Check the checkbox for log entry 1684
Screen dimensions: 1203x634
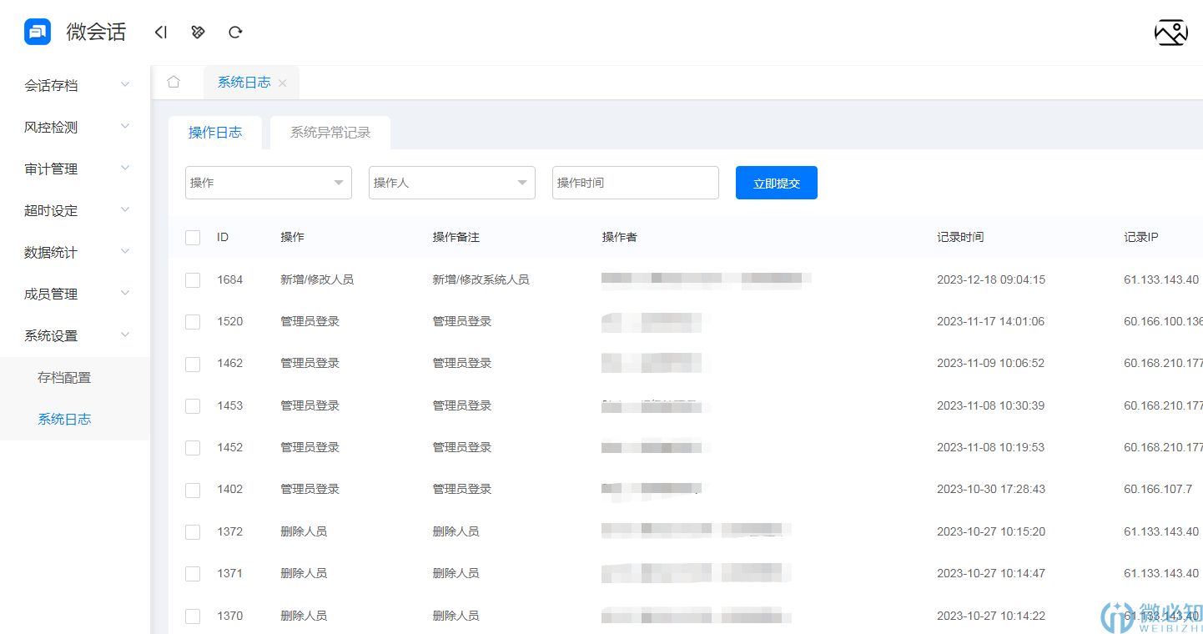coord(192,279)
